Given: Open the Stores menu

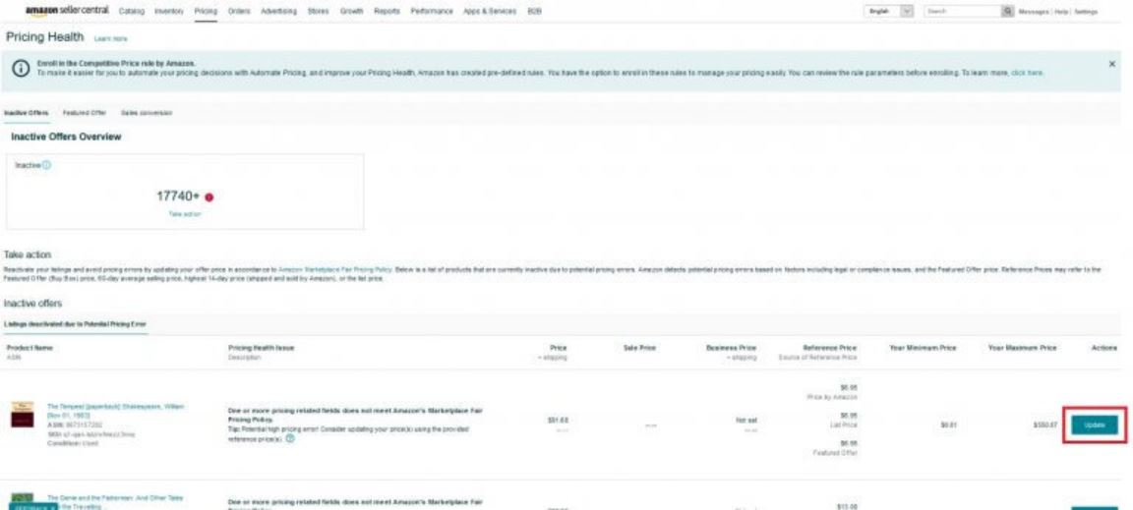Looking at the screenshot, I should pyautogui.click(x=318, y=12).
